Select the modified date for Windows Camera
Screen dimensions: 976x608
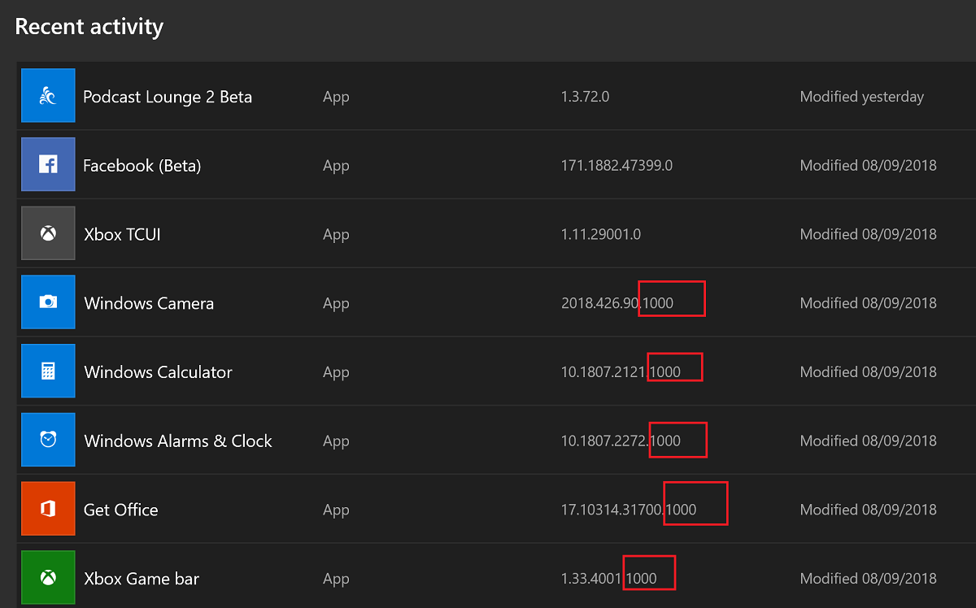coord(868,303)
